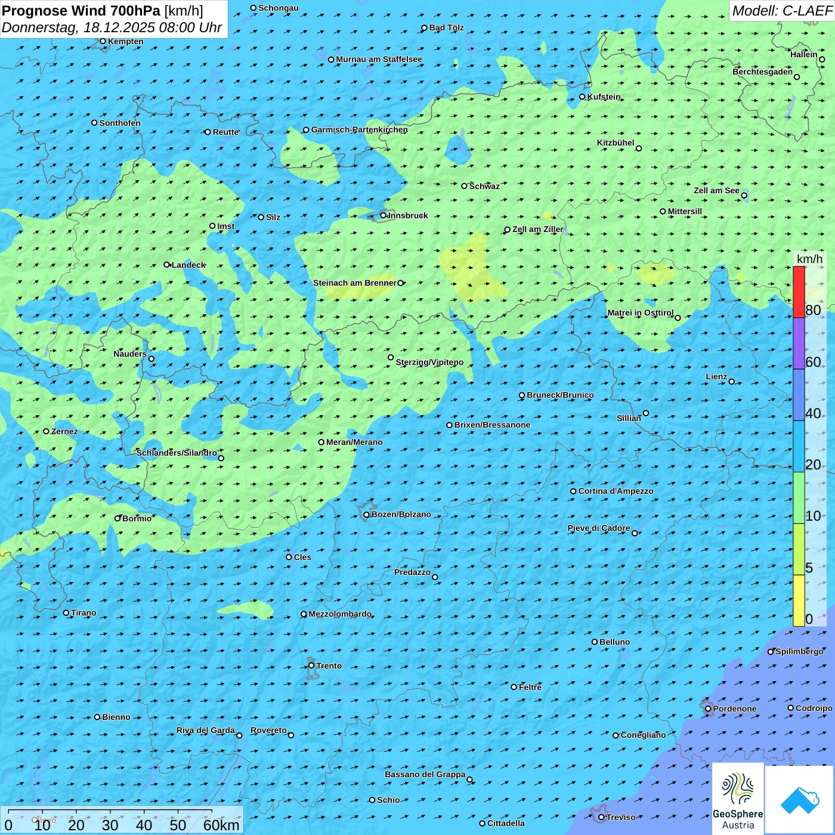The image size is (835, 835).
Task: Select the yellow 0 km/h legend color
Action: 799,601
